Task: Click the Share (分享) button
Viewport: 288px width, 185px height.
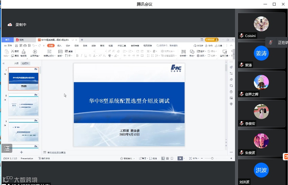Action: click(219, 46)
